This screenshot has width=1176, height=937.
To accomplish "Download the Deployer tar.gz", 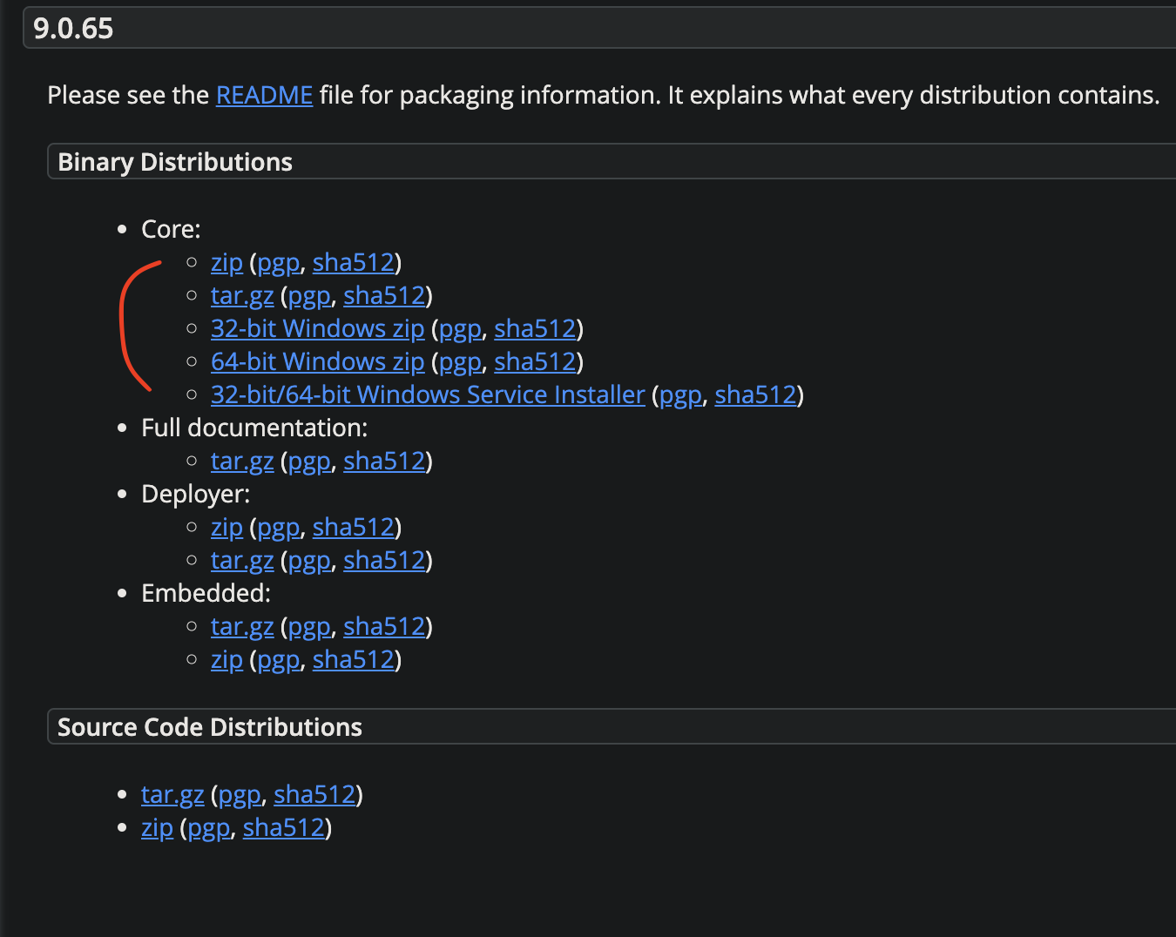I will 242,561.
